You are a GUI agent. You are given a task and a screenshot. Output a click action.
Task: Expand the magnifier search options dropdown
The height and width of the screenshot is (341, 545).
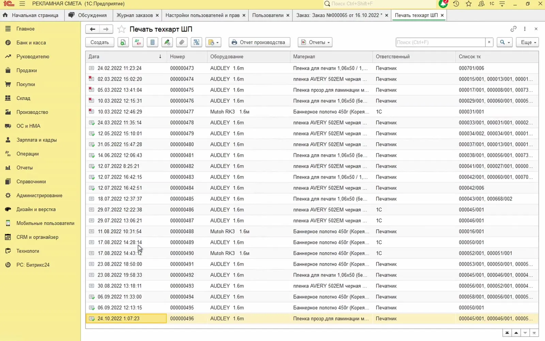tap(504, 42)
